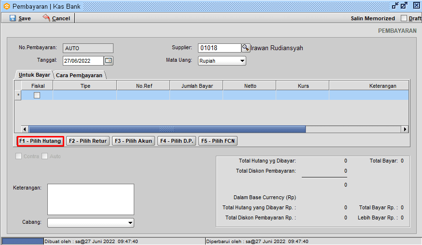Switch to Cara Pembayaran tab
This screenshot has height=245, width=422.
(79, 75)
